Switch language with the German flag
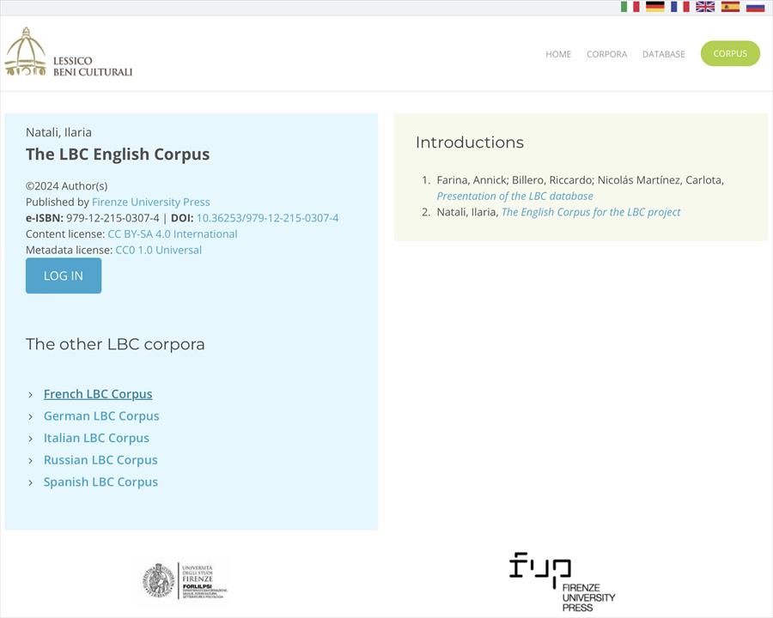This screenshot has height=618, width=773. click(654, 6)
